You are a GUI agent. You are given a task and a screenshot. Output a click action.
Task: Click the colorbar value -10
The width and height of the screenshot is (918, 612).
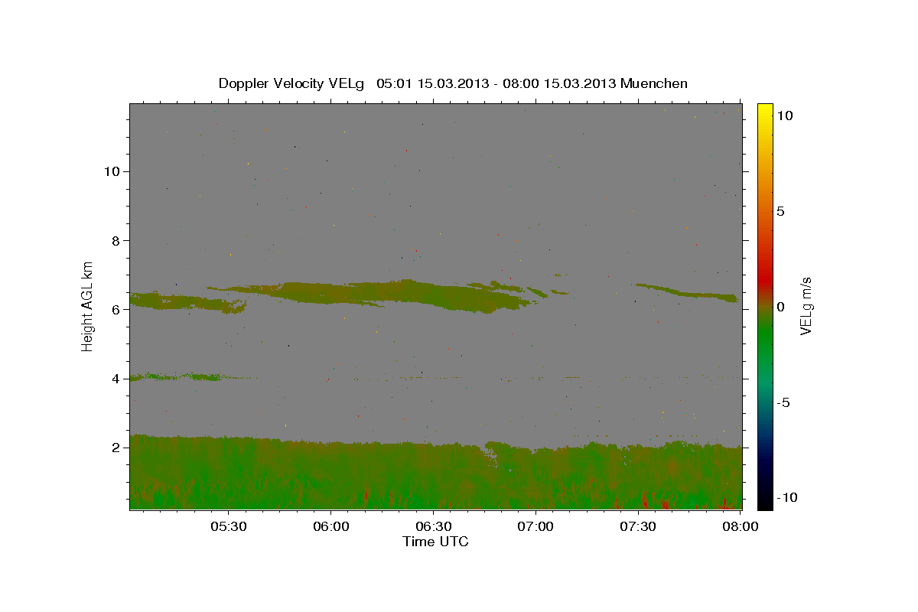click(786, 498)
